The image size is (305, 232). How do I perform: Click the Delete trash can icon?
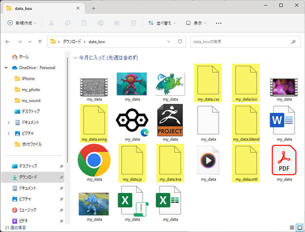pyautogui.click(x=134, y=23)
